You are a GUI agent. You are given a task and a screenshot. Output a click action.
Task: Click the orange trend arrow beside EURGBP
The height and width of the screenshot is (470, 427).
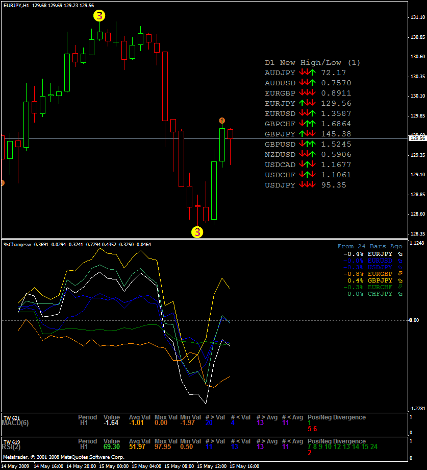tap(399, 274)
